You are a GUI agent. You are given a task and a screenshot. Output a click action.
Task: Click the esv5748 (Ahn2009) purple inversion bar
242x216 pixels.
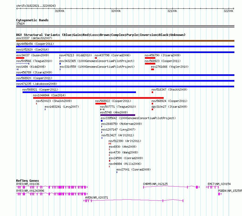pos(118,115)
